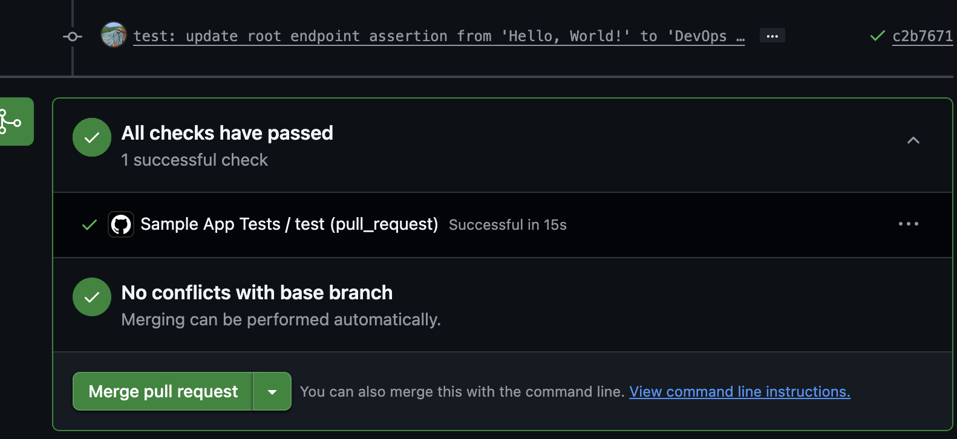Screen dimensions: 957x439
Task: Open the merge method dropdown arrow
Action: tap(272, 392)
